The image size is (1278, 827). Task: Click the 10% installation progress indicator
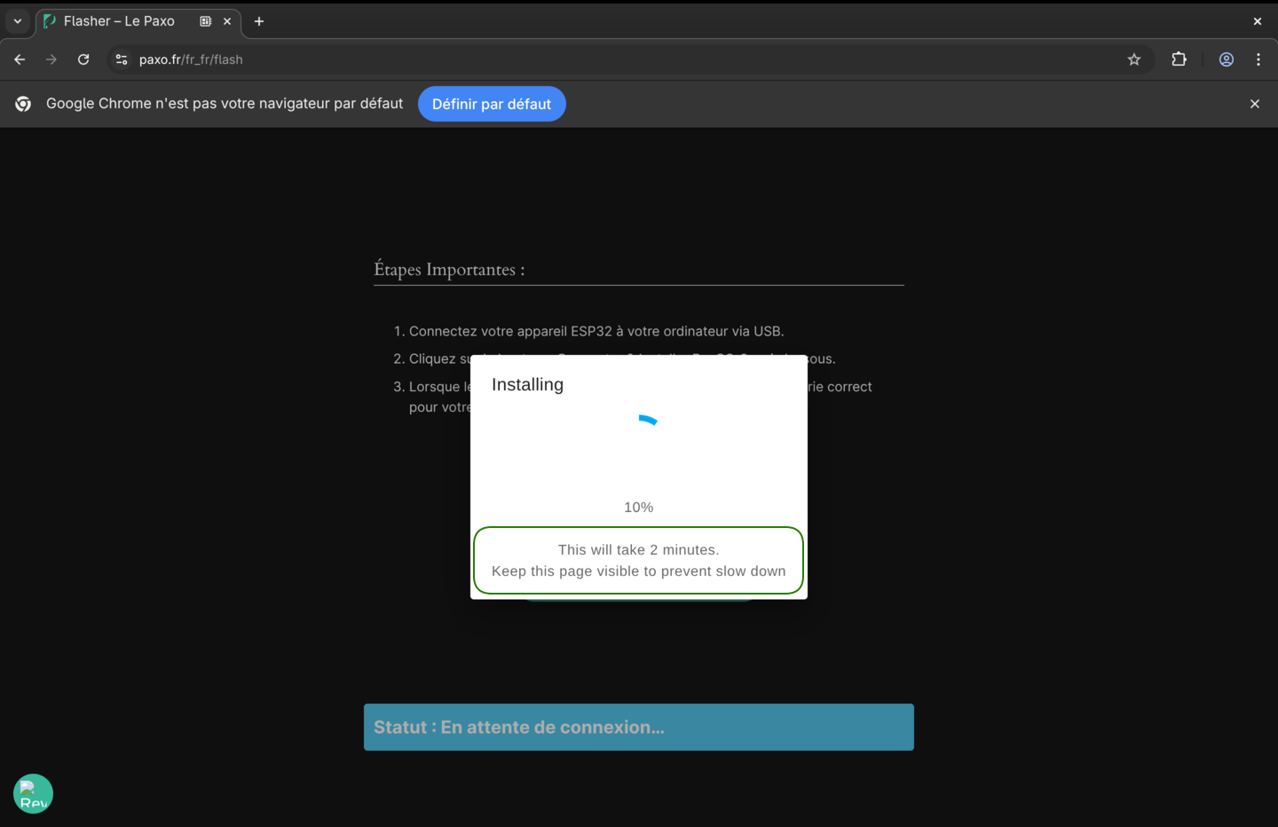638,507
